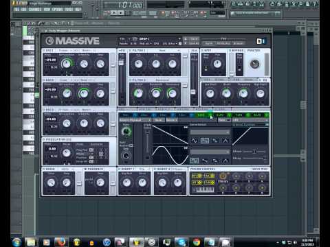
Task: Open Skype from the taskbar
Action: [x=181, y=242]
